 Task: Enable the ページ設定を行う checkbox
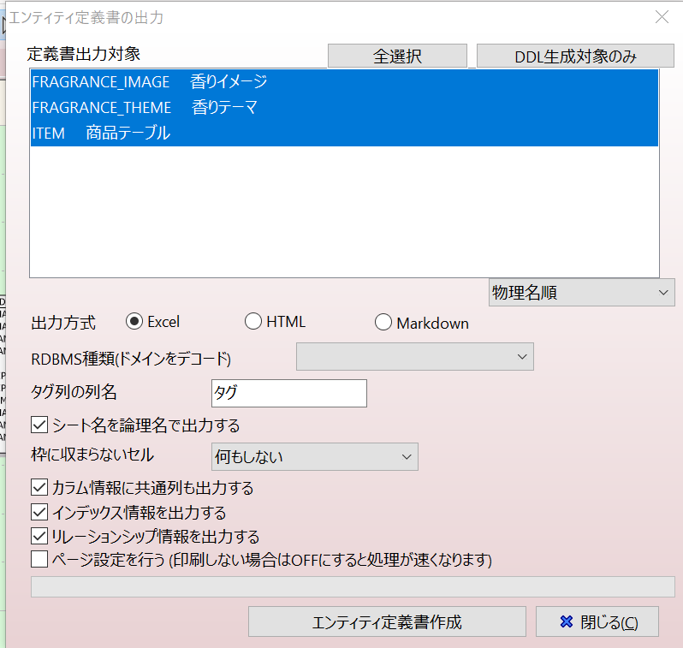point(39,559)
